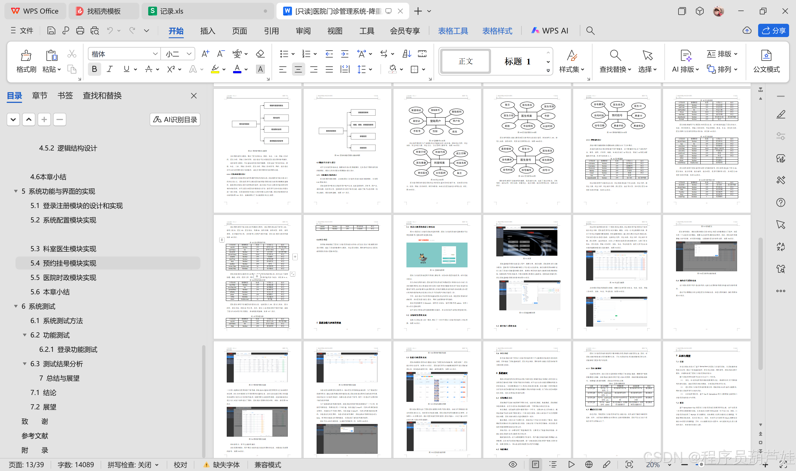
Task: Toggle bold formatting button
Action: click(94, 69)
